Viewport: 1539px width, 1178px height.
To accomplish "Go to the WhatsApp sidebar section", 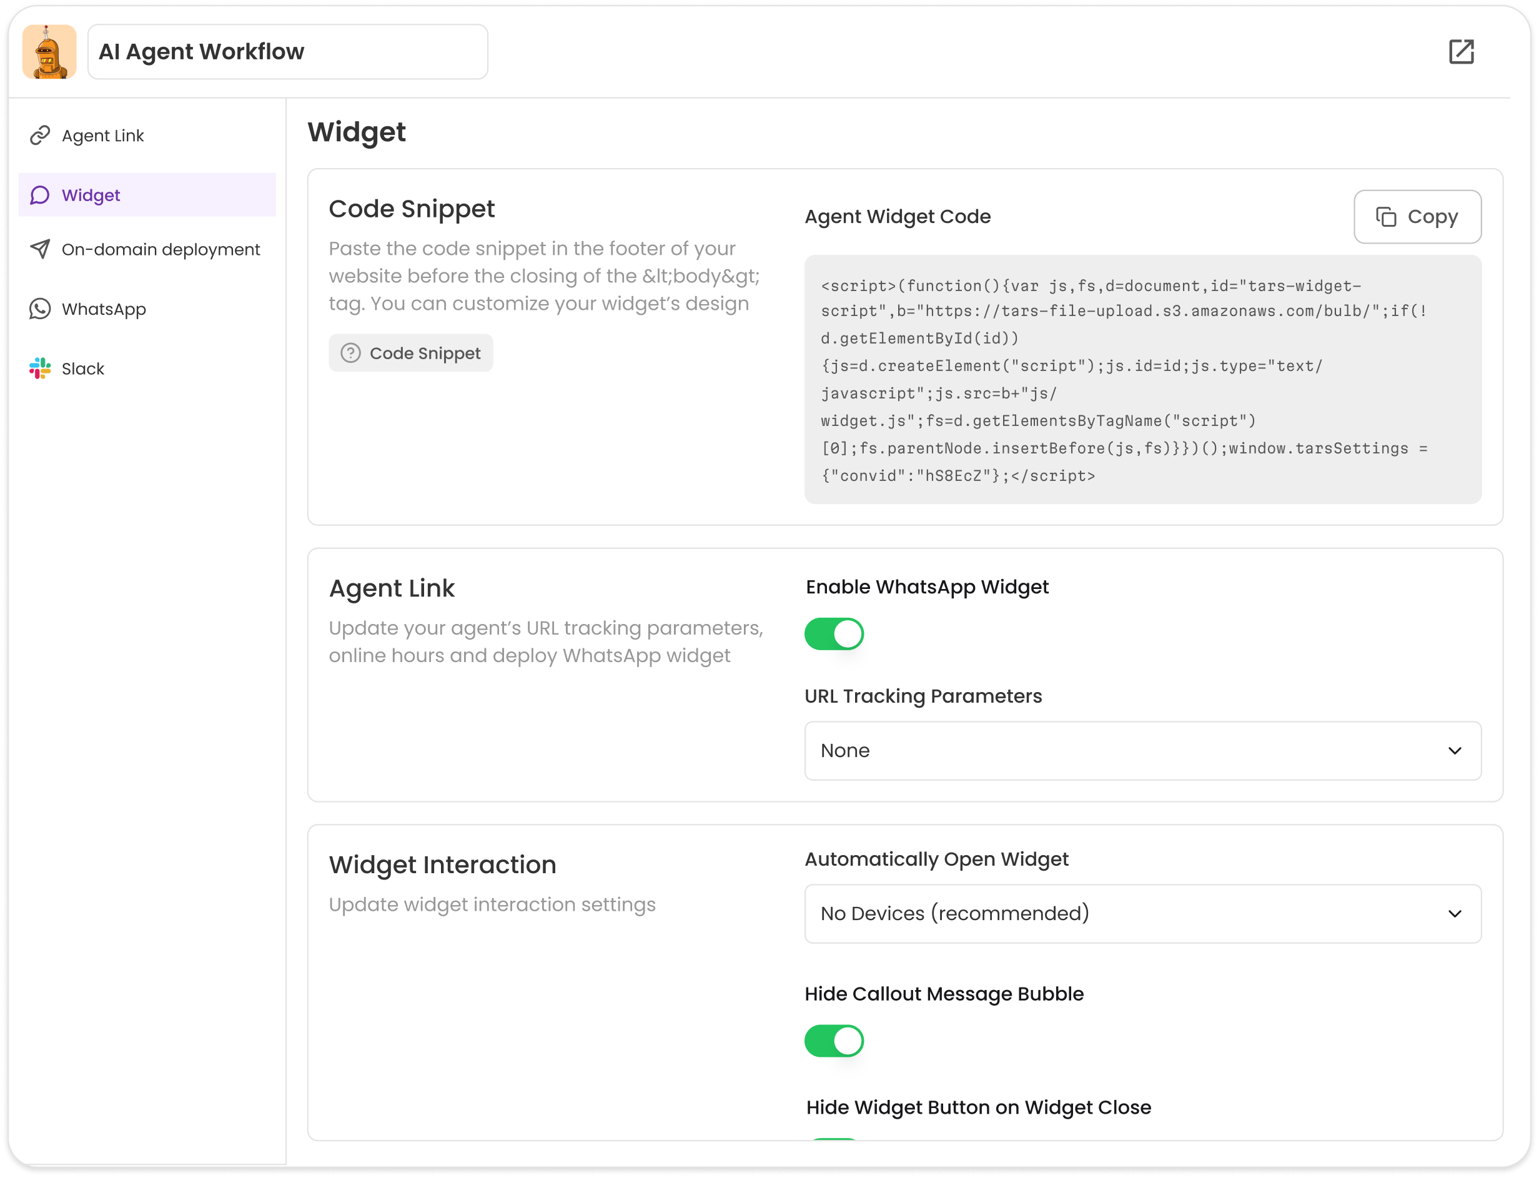I will point(104,309).
